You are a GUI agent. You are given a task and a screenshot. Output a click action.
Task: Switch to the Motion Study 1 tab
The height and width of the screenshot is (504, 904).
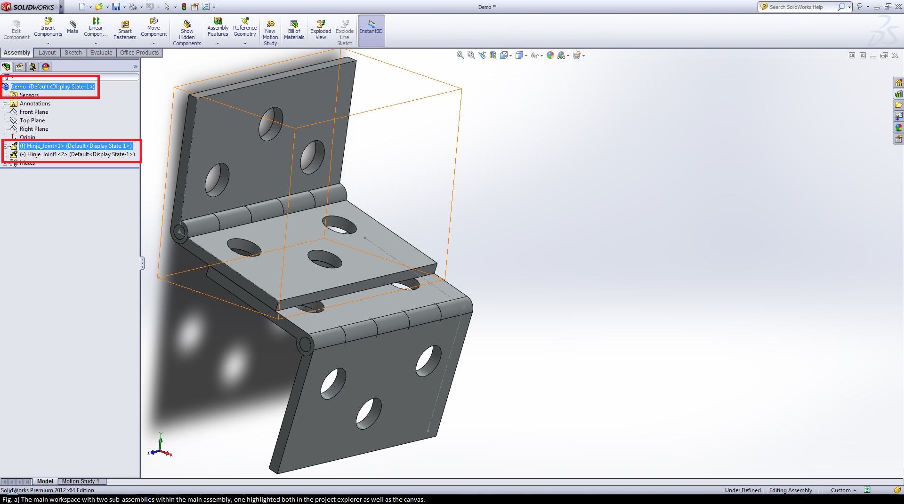tap(81, 481)
